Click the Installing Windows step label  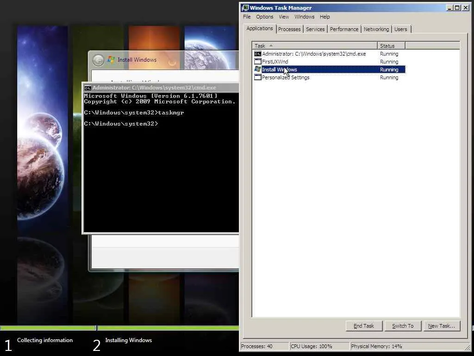click(x=129, y=340)
